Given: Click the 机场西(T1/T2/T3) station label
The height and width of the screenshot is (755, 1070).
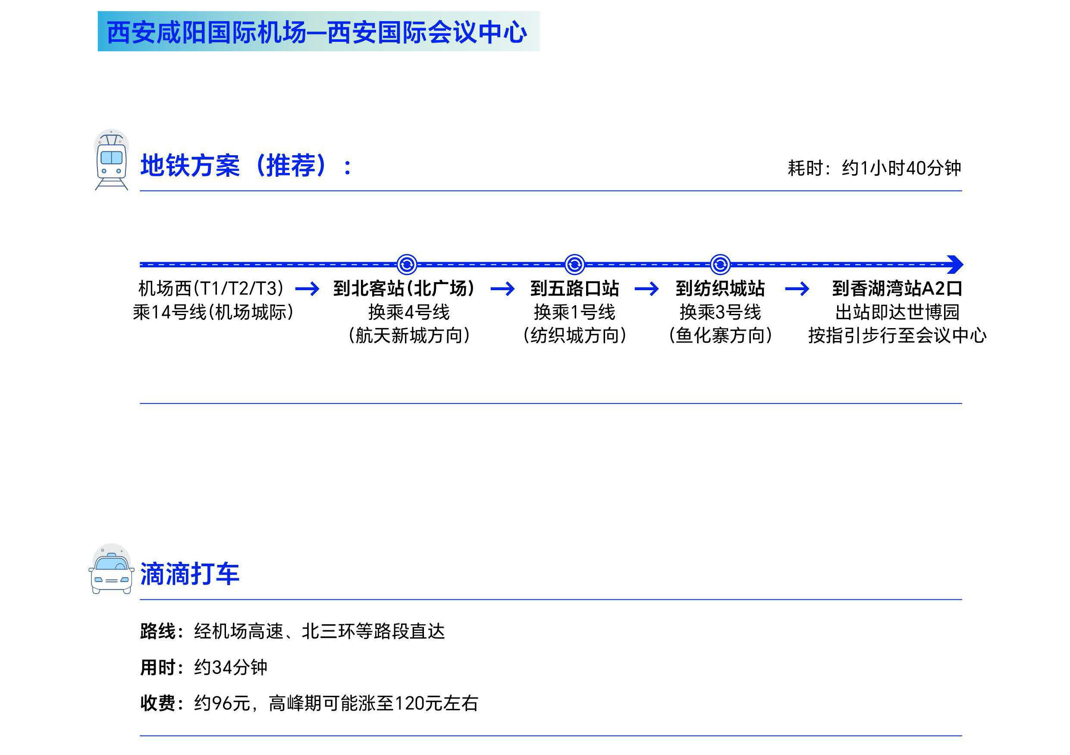Looking at the screenshot, I should (211, 288).
